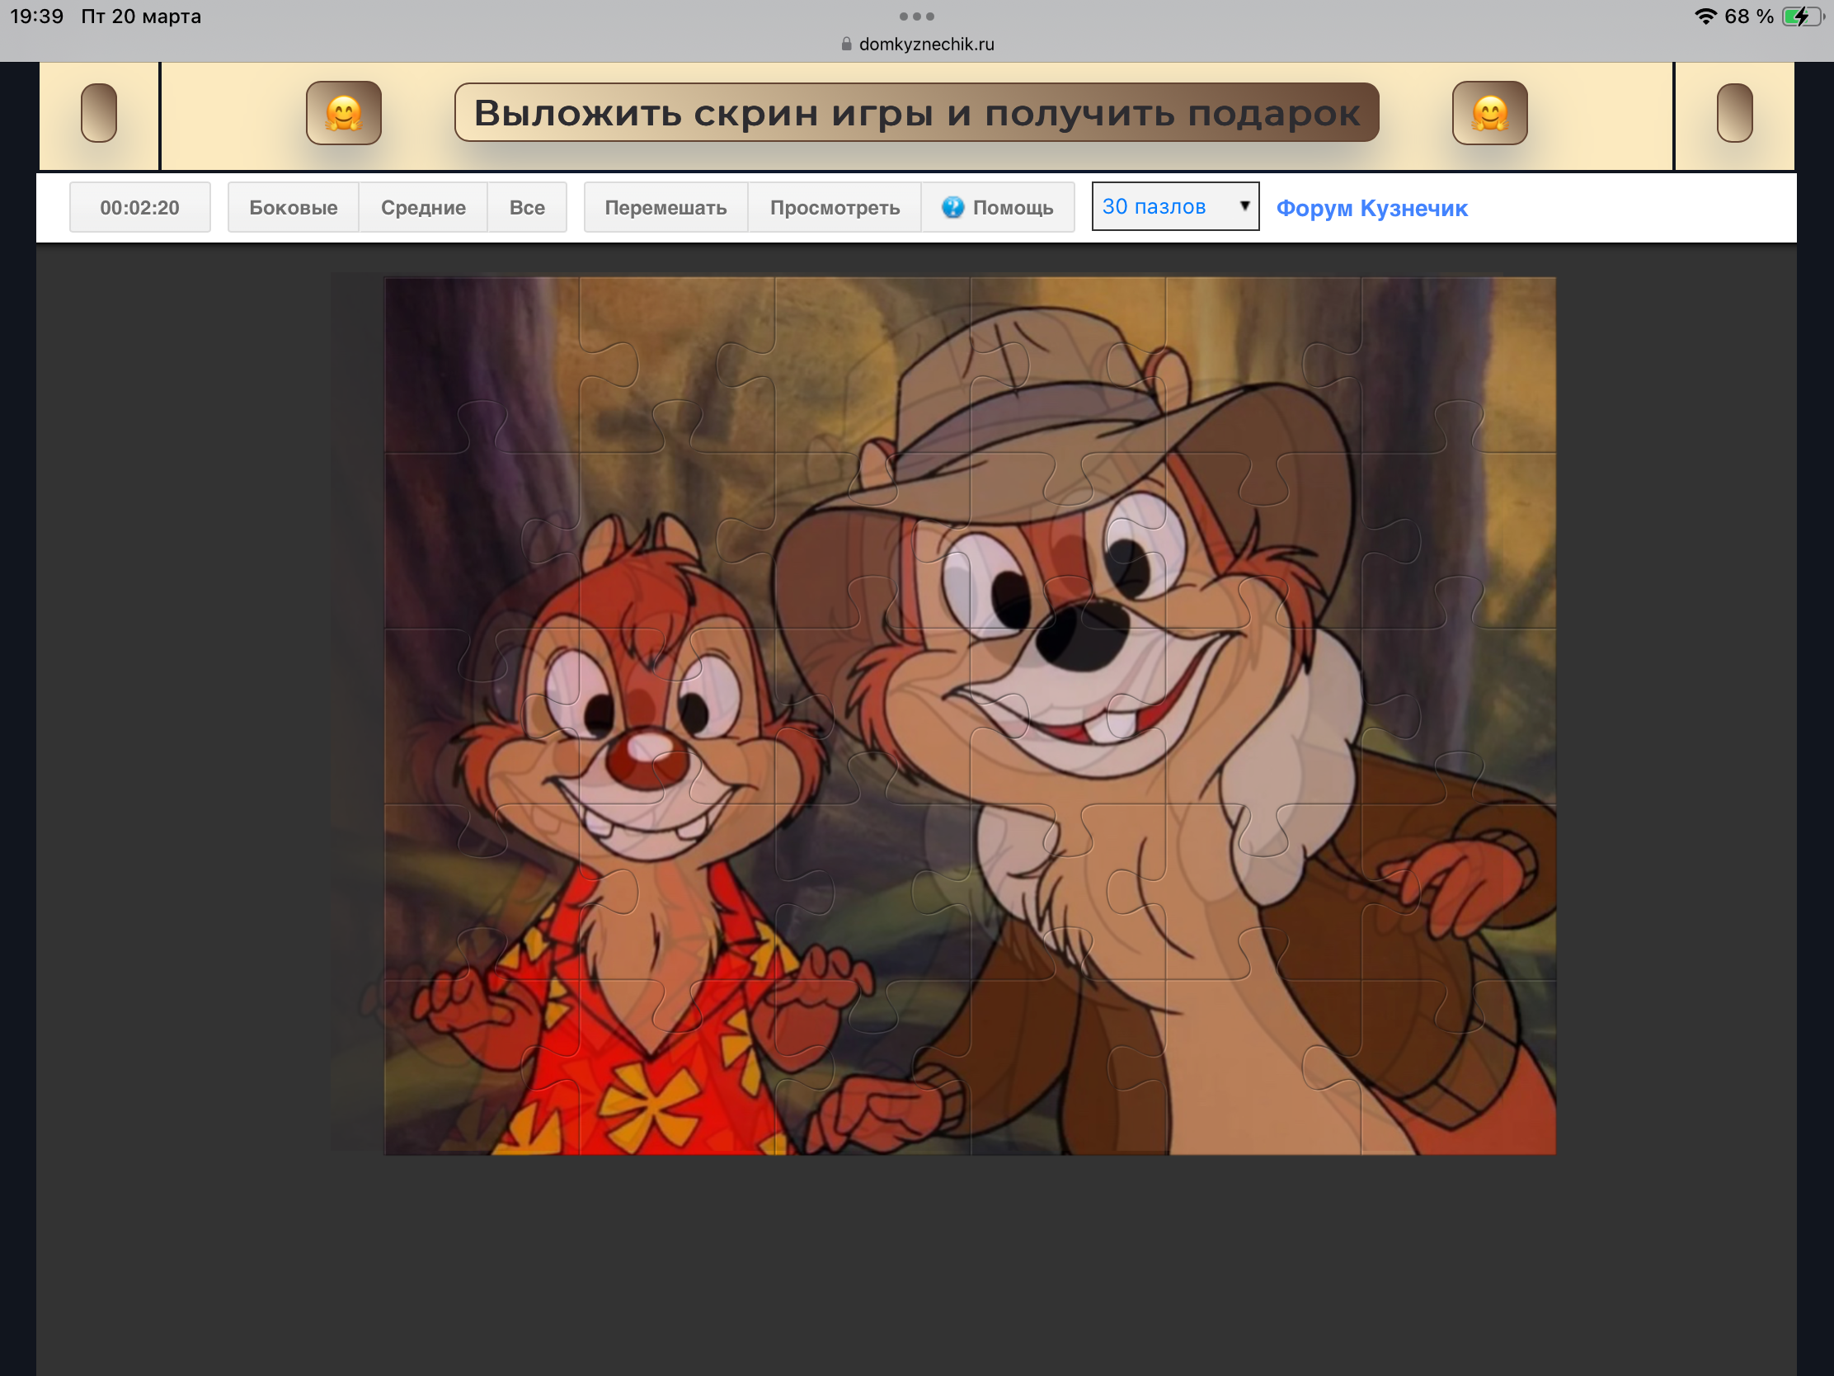Open the Форум Кузнечик link
This screenshot has width=1834, height=1376.
pos(1371,208)
